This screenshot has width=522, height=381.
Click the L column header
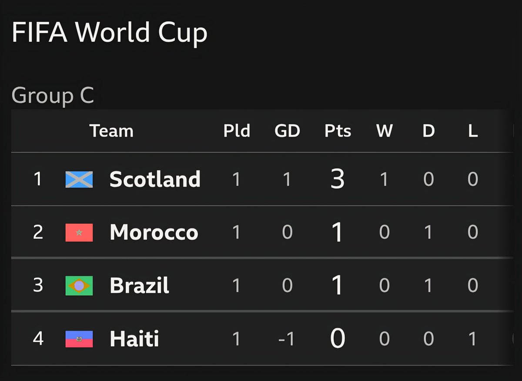[473, 131]
